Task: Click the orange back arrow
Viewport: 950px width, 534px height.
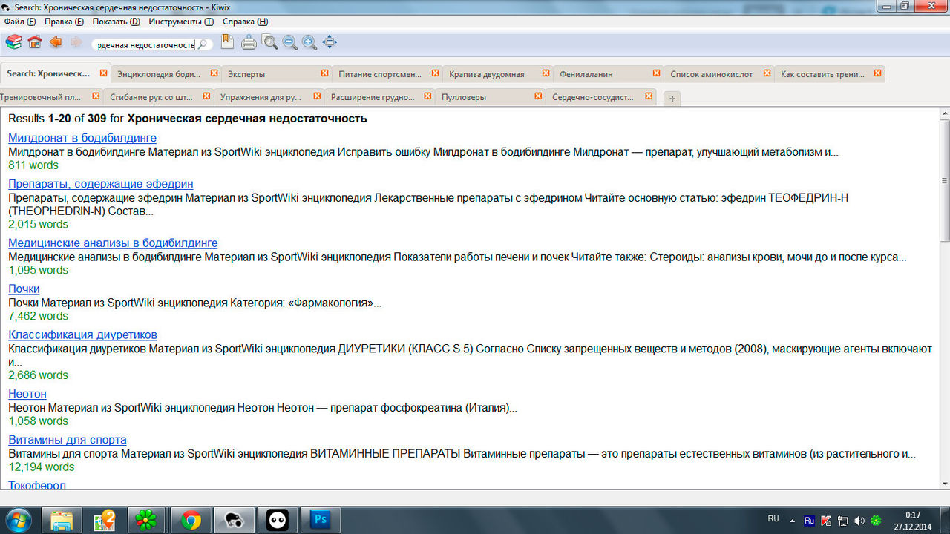Action: [56, 43]
